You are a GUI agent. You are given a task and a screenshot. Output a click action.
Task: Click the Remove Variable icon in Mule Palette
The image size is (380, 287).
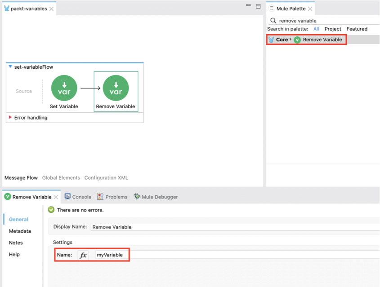[297, 40]
